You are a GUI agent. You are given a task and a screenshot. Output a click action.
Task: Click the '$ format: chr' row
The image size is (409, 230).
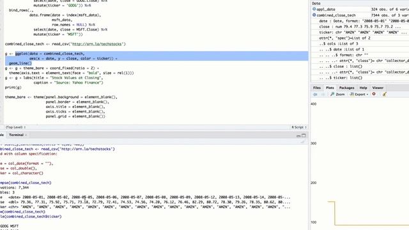click(344, 55)
